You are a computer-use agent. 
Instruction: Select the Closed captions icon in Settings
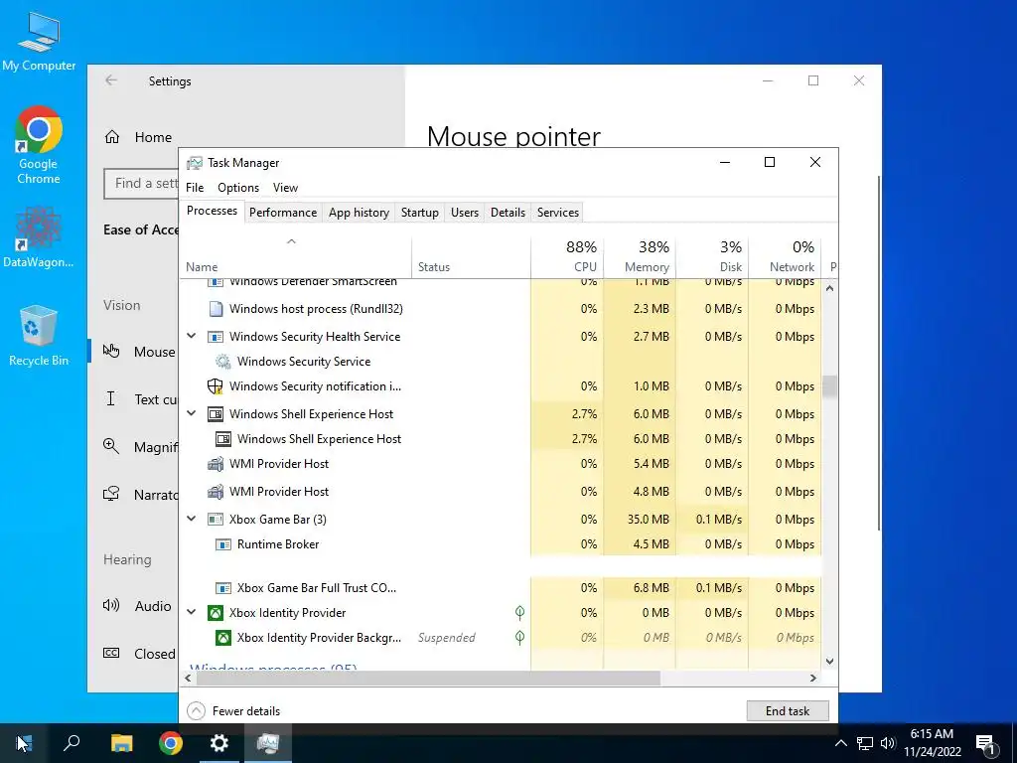(x=111, y=654)
